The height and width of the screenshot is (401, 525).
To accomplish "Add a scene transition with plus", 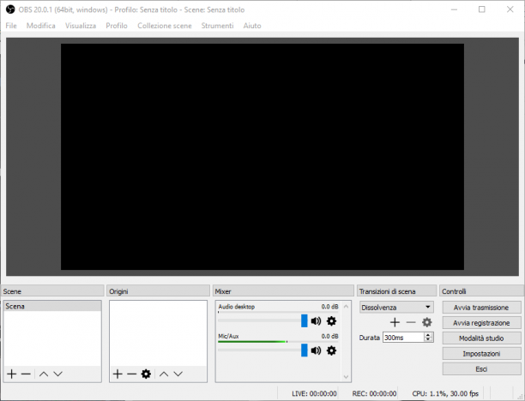I will click(395, 322).
